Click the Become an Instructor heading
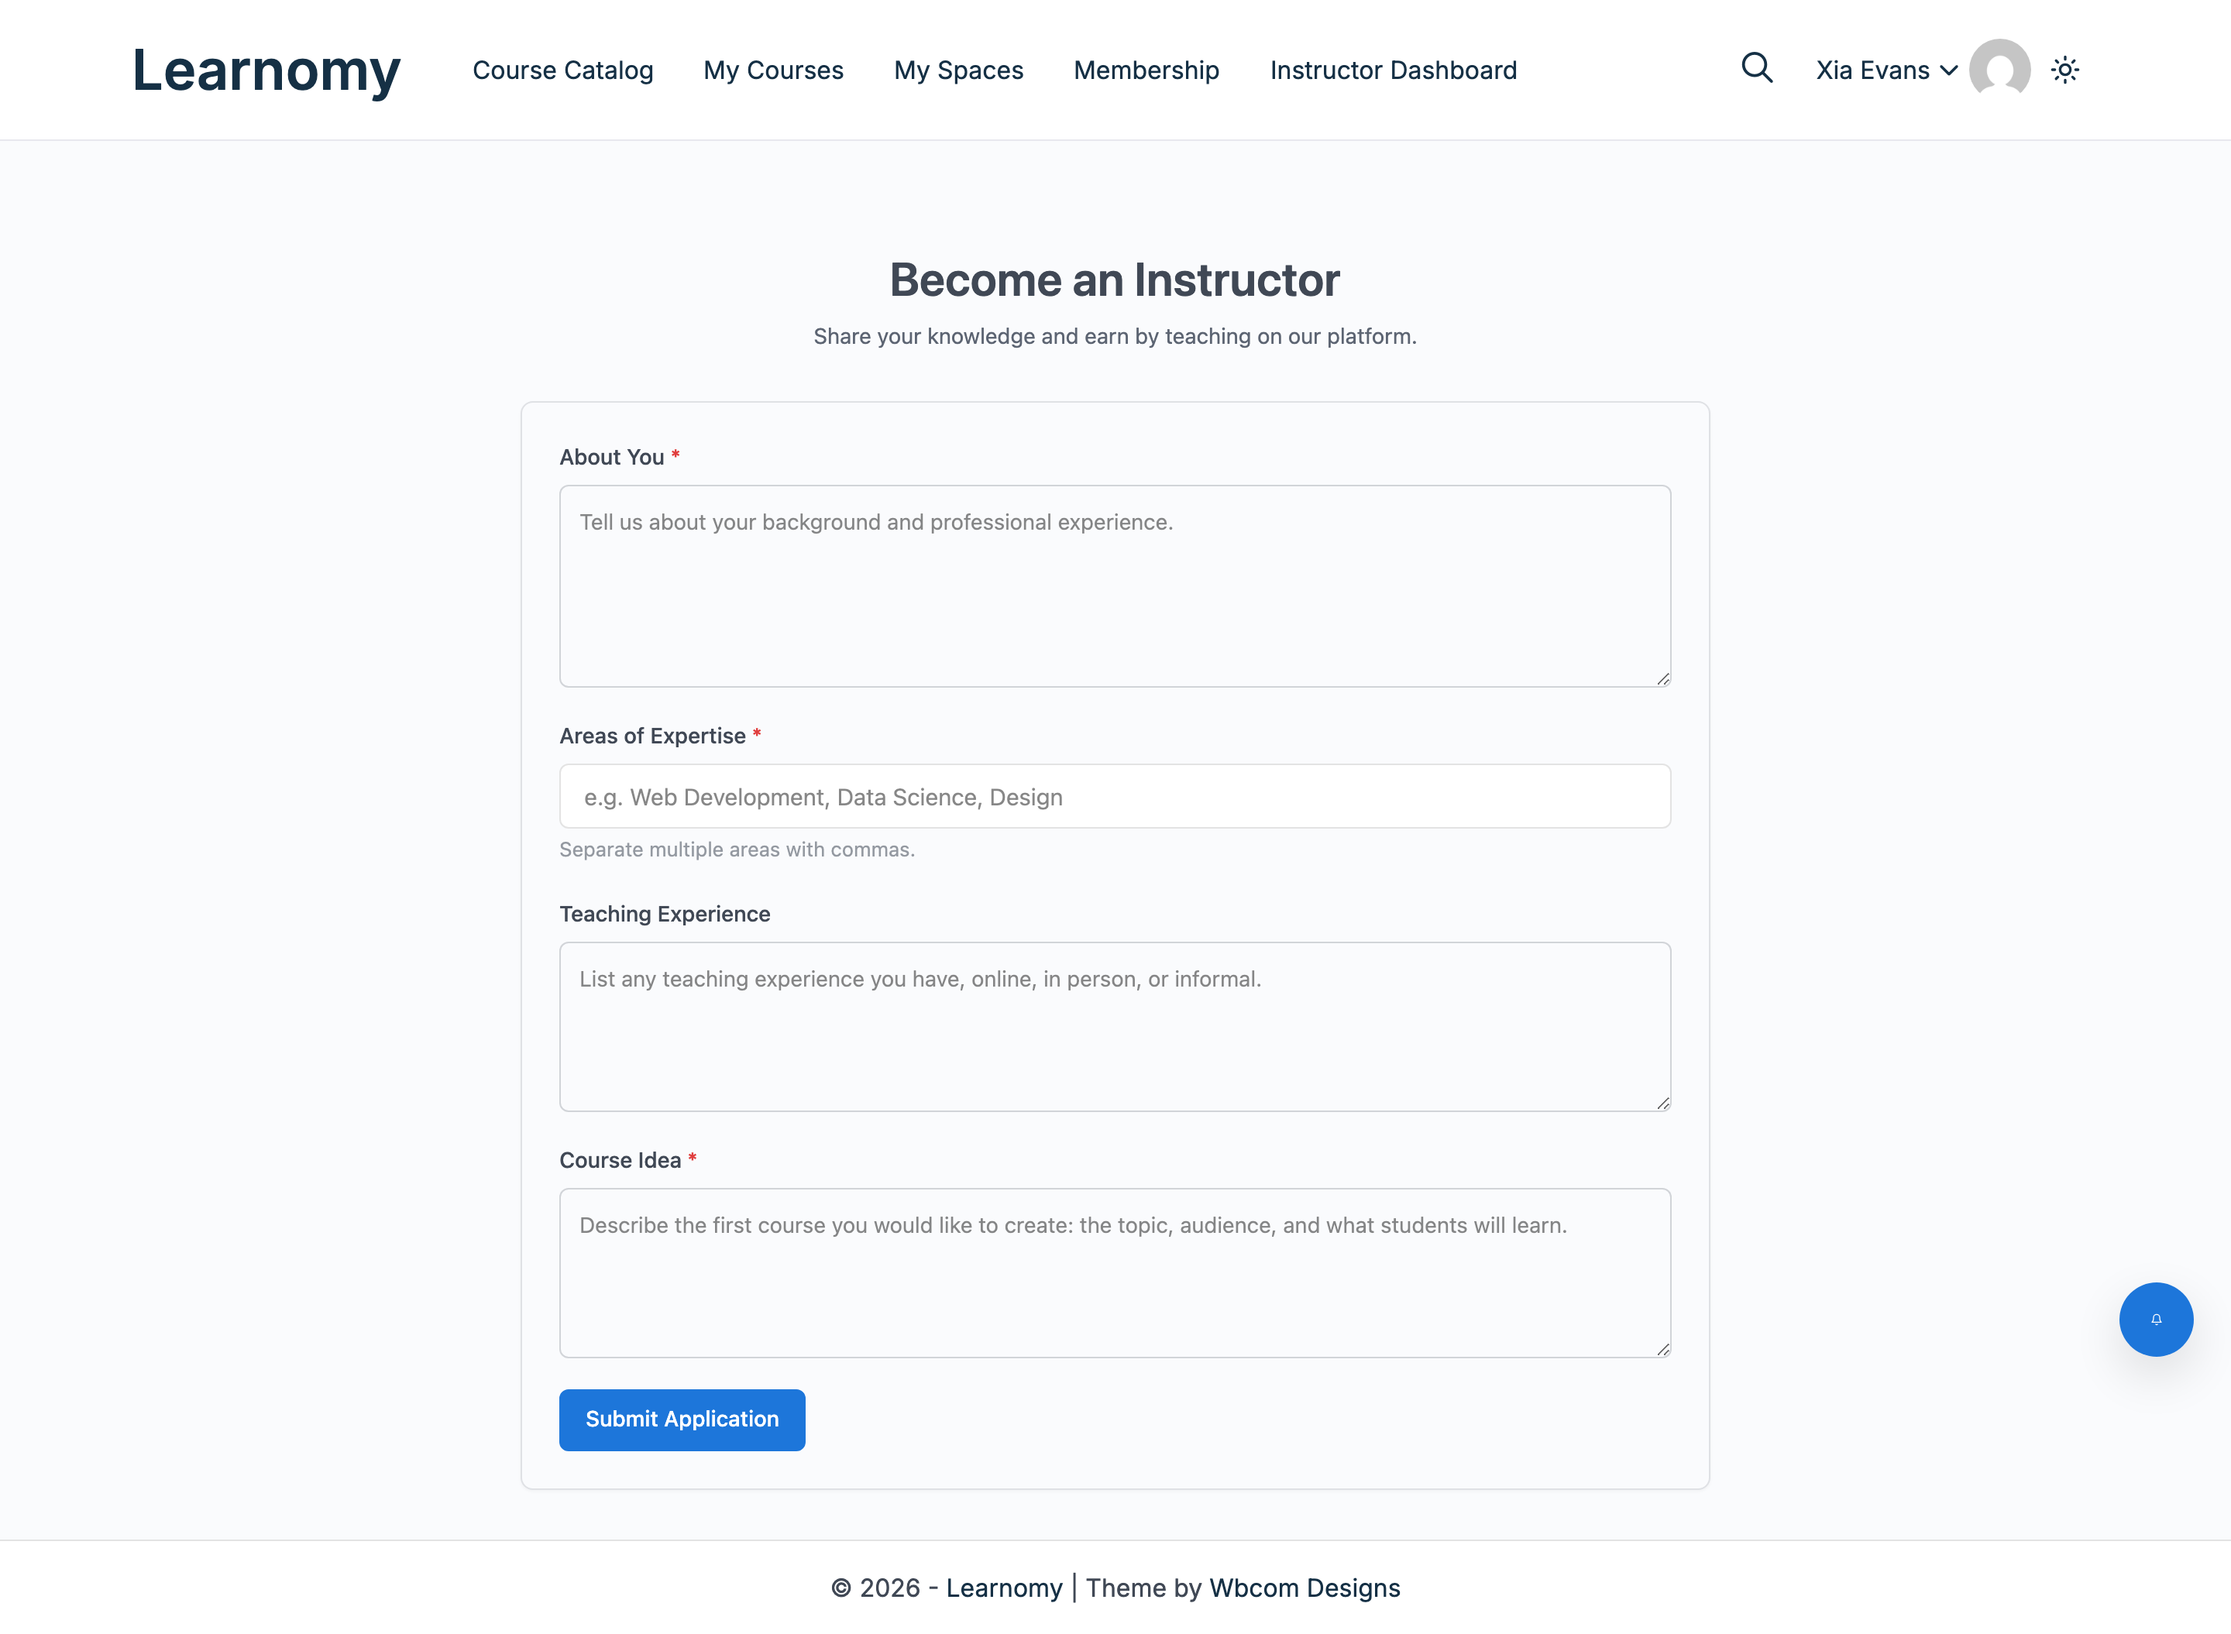 coord(1115,280)
